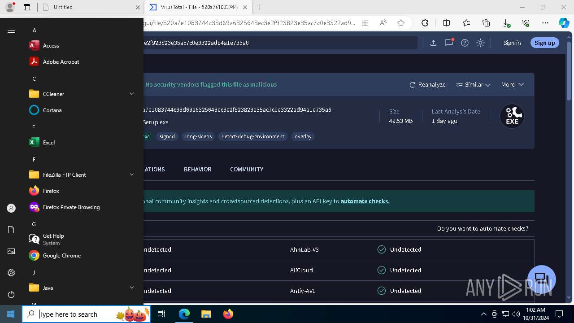Viewport: 574px width, 323px height.
Task: Expand the CCleaner folder
Action: point(81,94)
